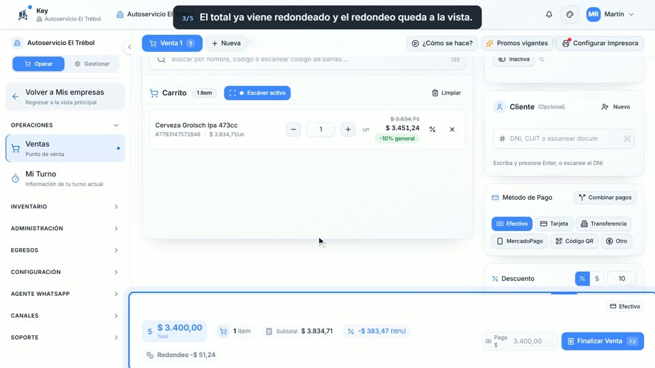Viewport: 655px width, 368px height.
Task: Switch discount to dollar amount mode
Action: tap(597, 279)
